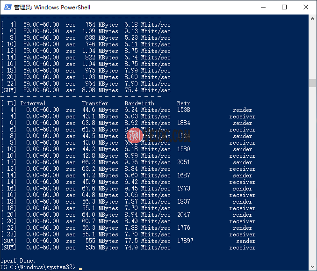Click the 1.03 MBytes transfer value

[x=100, y=77]
